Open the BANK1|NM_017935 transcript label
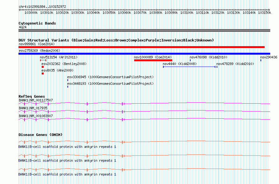Image resolution: width=279 pixels, height=184 pixels. click(33, 108)
